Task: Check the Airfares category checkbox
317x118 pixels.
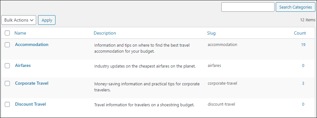Action: [x=7, y=66]
